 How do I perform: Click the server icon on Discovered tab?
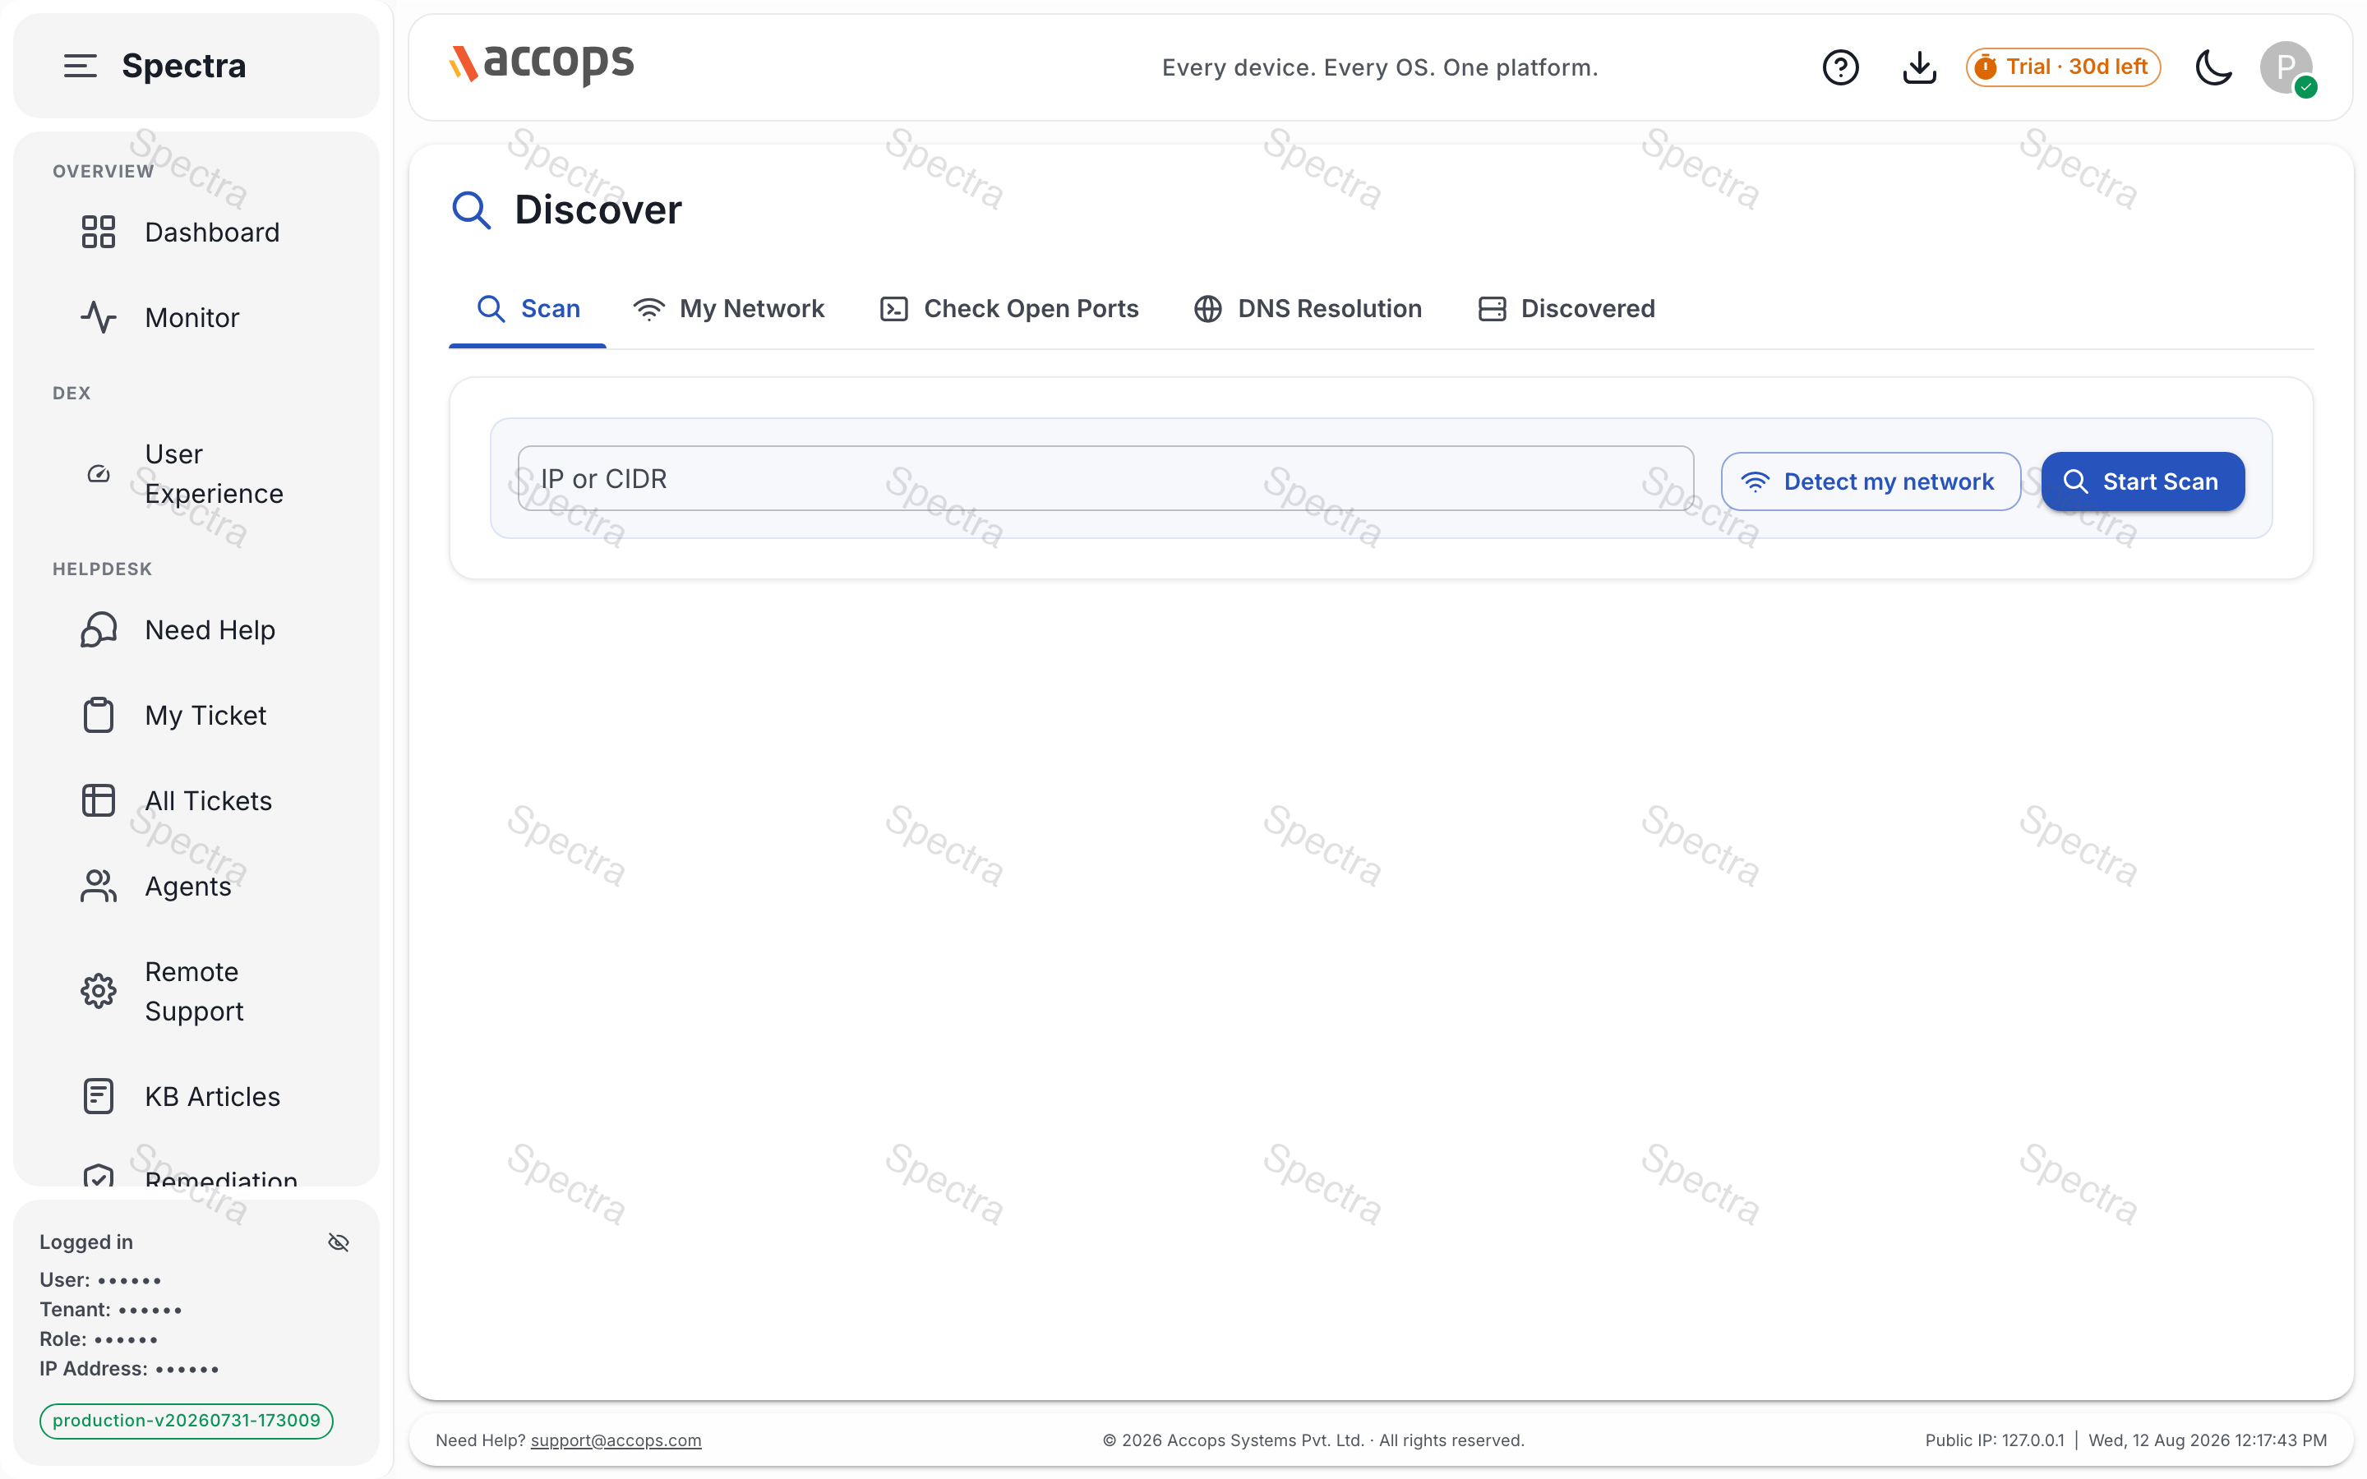(x=1492, y=309)
